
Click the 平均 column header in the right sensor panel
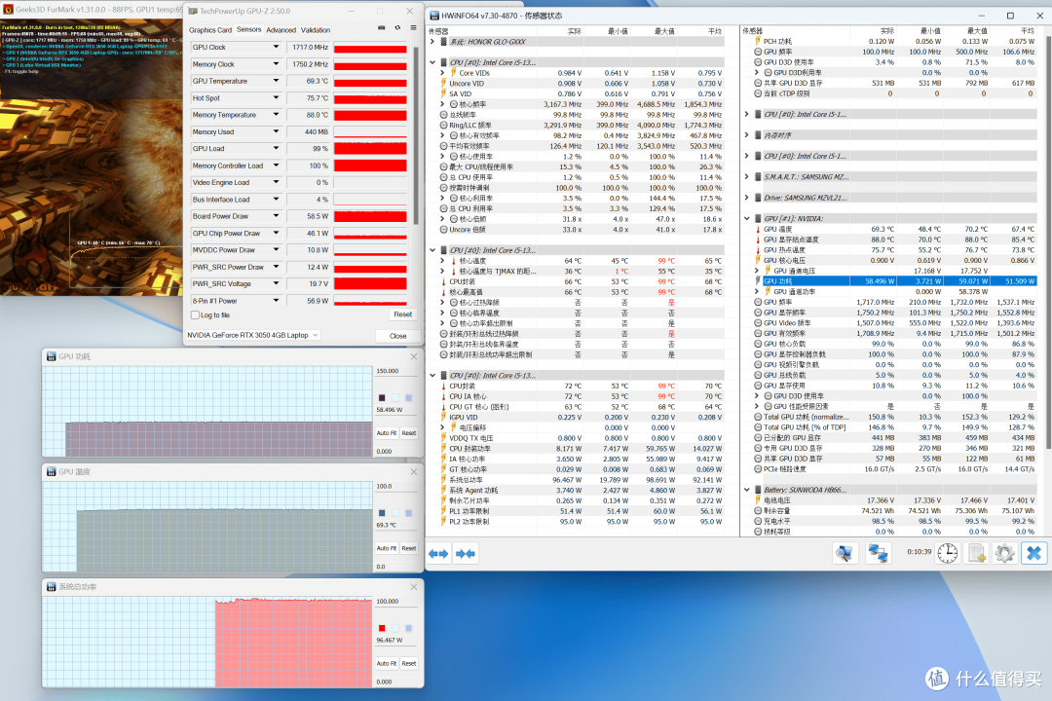[1028, 31]
